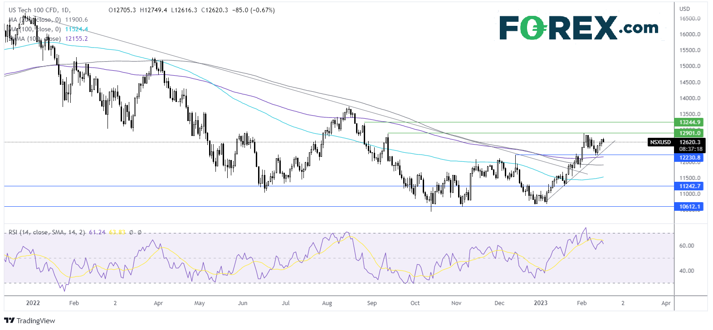
Task: Click the RSI 60.00 axis label
Action: point(687,246)
